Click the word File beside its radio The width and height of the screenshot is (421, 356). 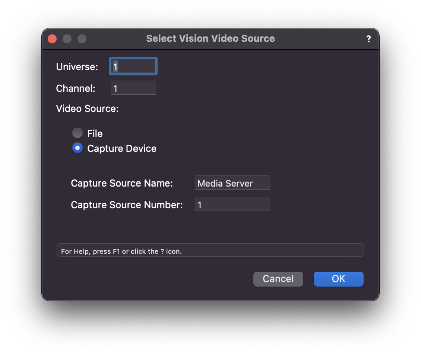(x=95, y=134)
